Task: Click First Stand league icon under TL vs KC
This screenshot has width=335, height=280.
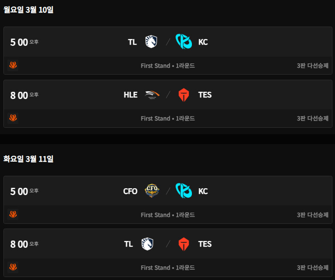Action: tap(13, 65)
